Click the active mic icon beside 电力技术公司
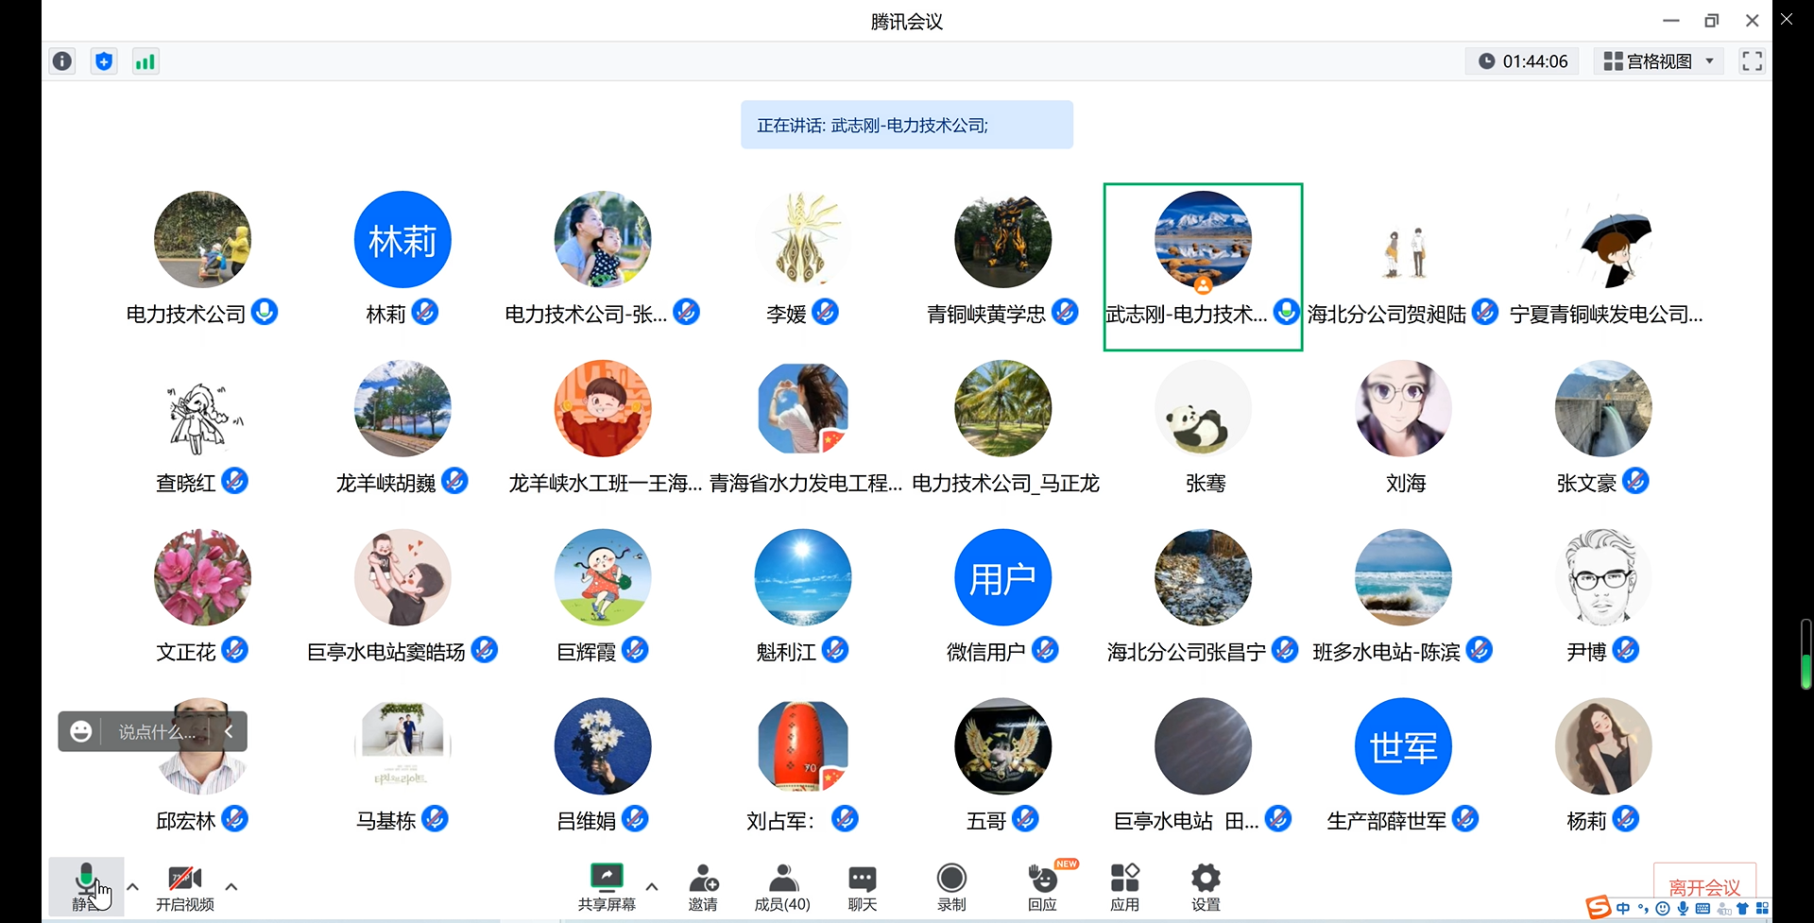 [x=265, y=312]
